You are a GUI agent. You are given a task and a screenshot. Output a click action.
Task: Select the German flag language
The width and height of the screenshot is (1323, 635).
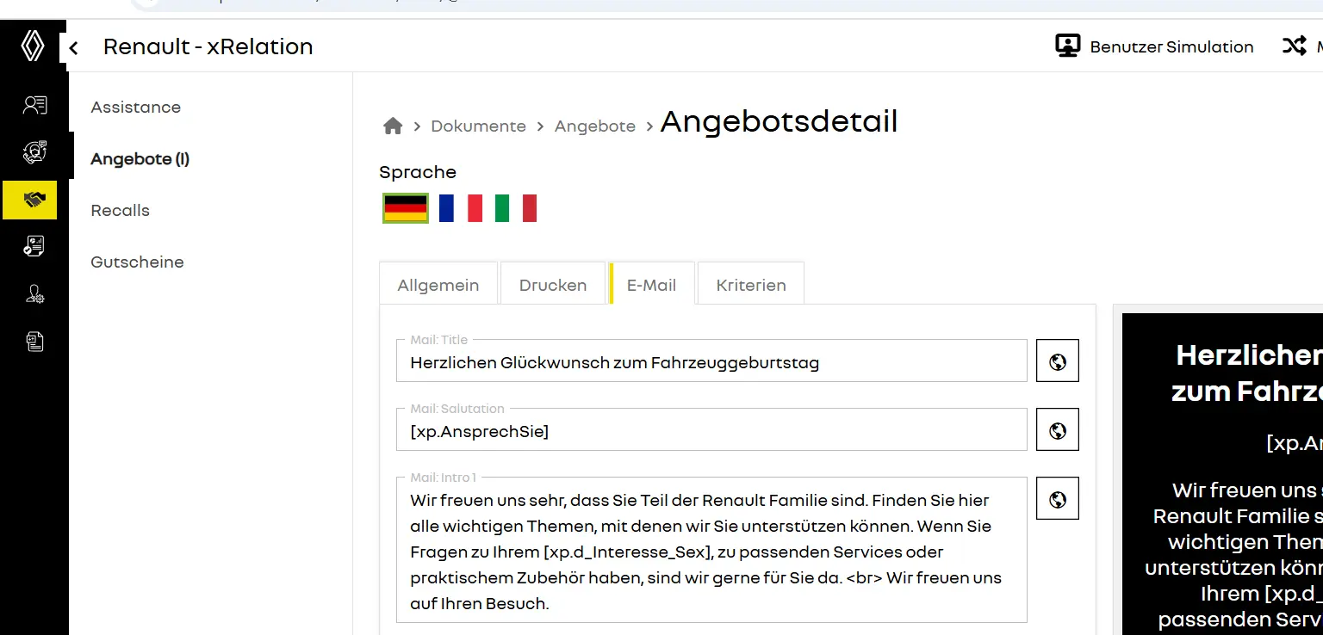pos(406,208)
